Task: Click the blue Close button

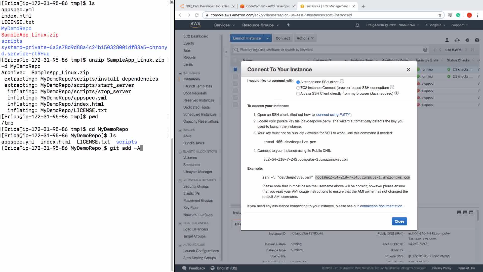Action: coord(399,221)
